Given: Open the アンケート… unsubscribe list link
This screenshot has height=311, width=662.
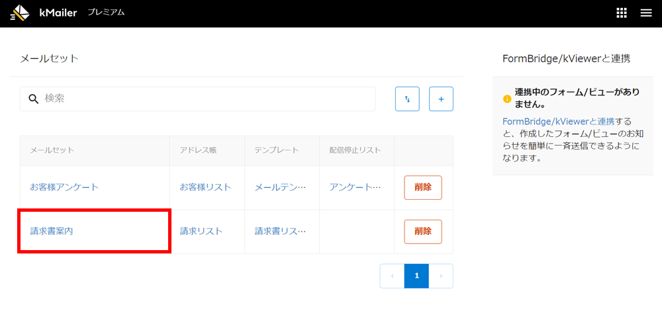Looking at the screenshot, I should point(355,187).
